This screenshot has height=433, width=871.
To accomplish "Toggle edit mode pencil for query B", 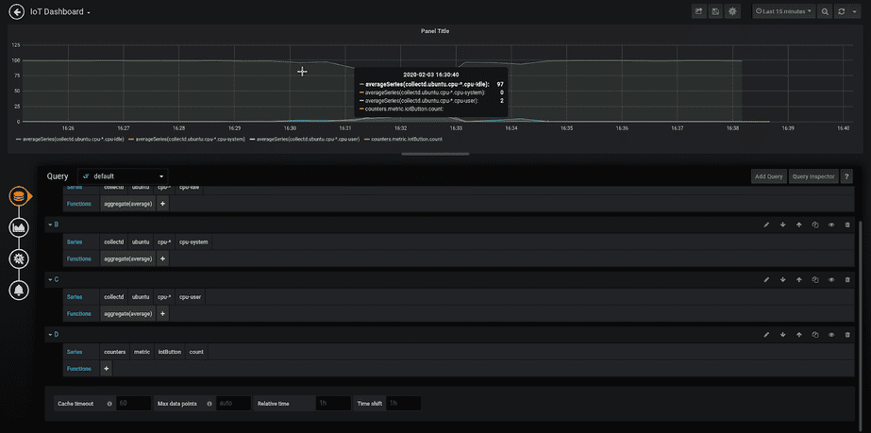I will point(766,225).
